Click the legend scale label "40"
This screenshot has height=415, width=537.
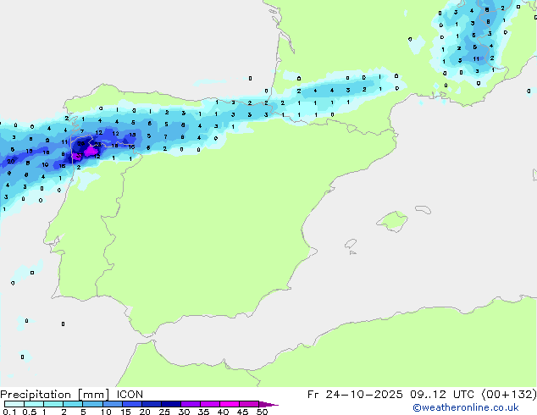[x=223, y=412]
